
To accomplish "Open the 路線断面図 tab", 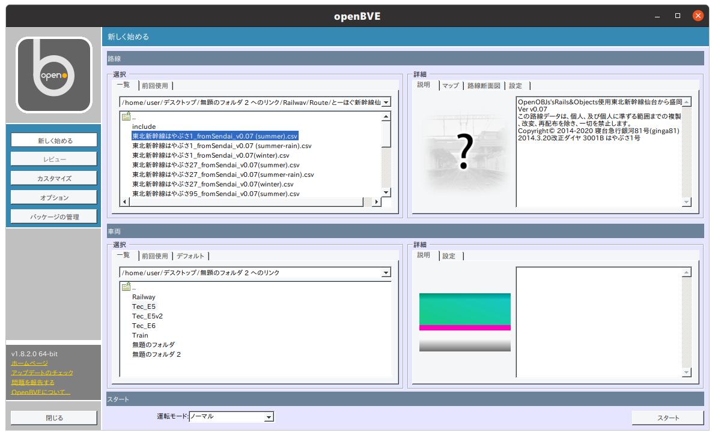I will [484, 86].
